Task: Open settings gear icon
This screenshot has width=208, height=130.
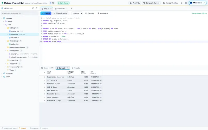Action: [186, 3]
